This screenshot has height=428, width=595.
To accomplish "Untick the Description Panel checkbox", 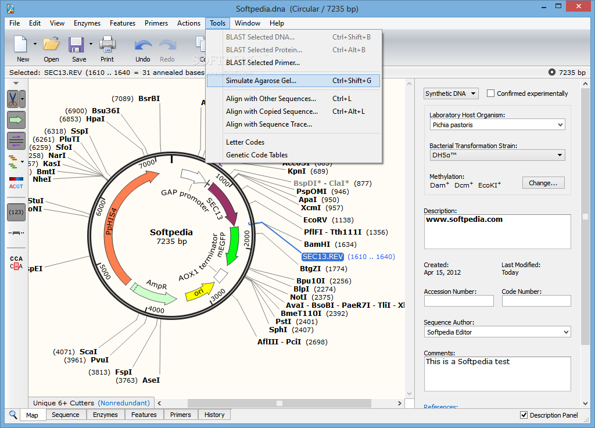I will click(x=524, y=415).
